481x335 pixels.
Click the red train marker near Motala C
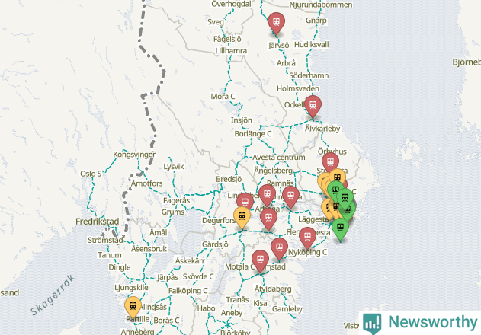260,260
